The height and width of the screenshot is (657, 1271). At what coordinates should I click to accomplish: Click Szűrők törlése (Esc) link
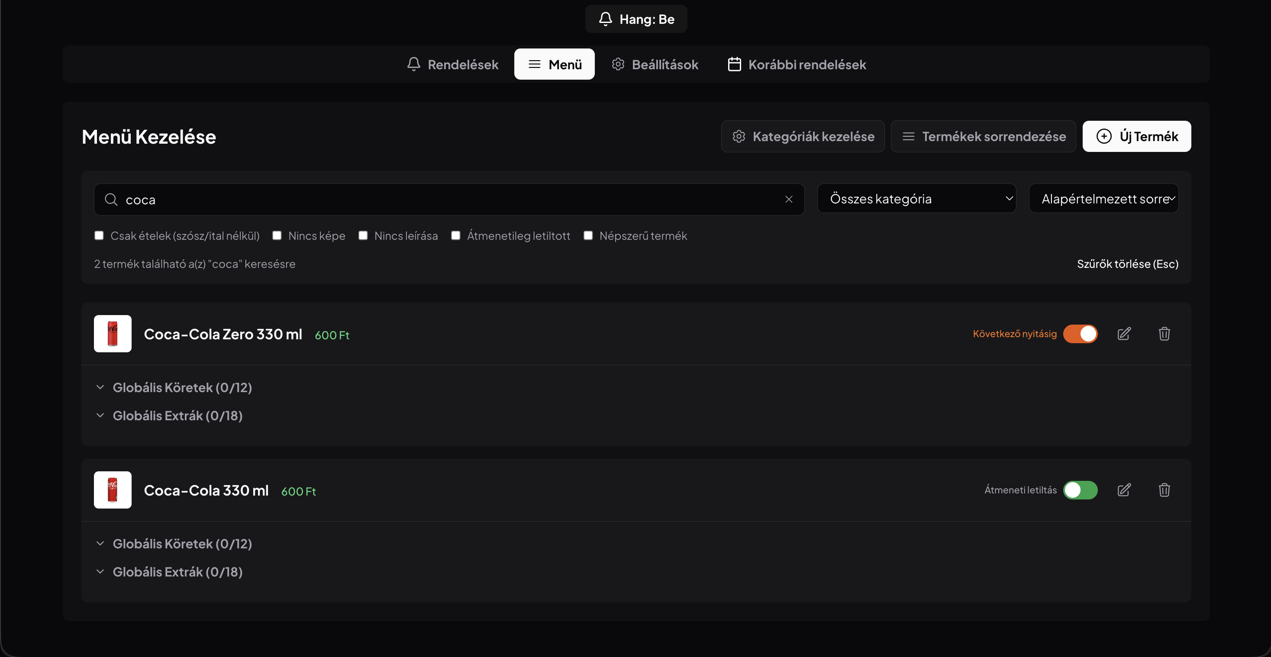point(1128,264)
